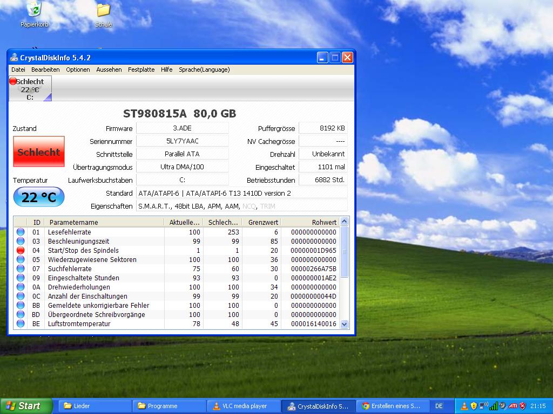Screen dimensions: 553x414
Task: Click the 22 °C temperature button
Action: [x=39, y=197]
